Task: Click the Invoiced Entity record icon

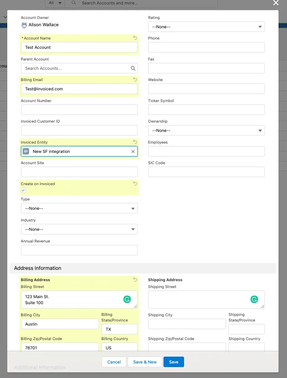Action: click(26, 151)
